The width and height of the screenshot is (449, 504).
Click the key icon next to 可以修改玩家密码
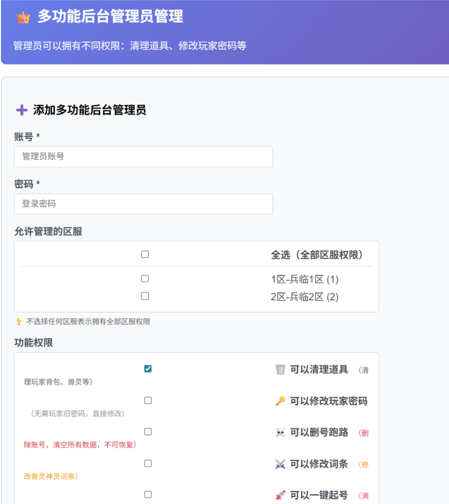[x=281, y=401]
